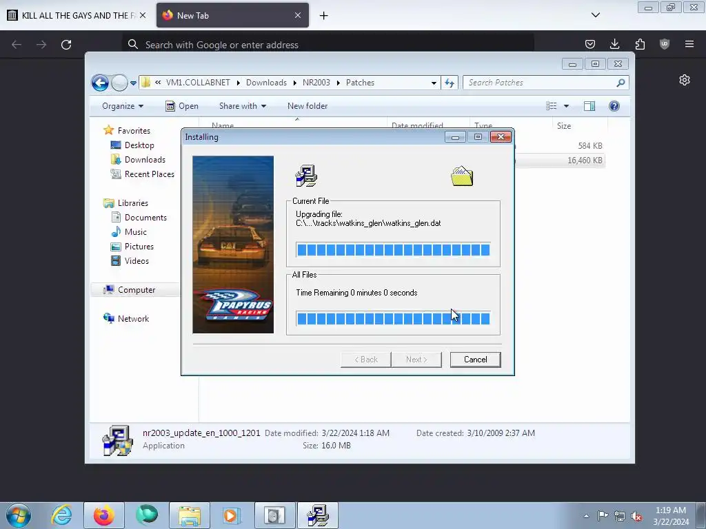706x529 pixels.
Task: Select NR2003 in the address path
Action: point(316,83)
